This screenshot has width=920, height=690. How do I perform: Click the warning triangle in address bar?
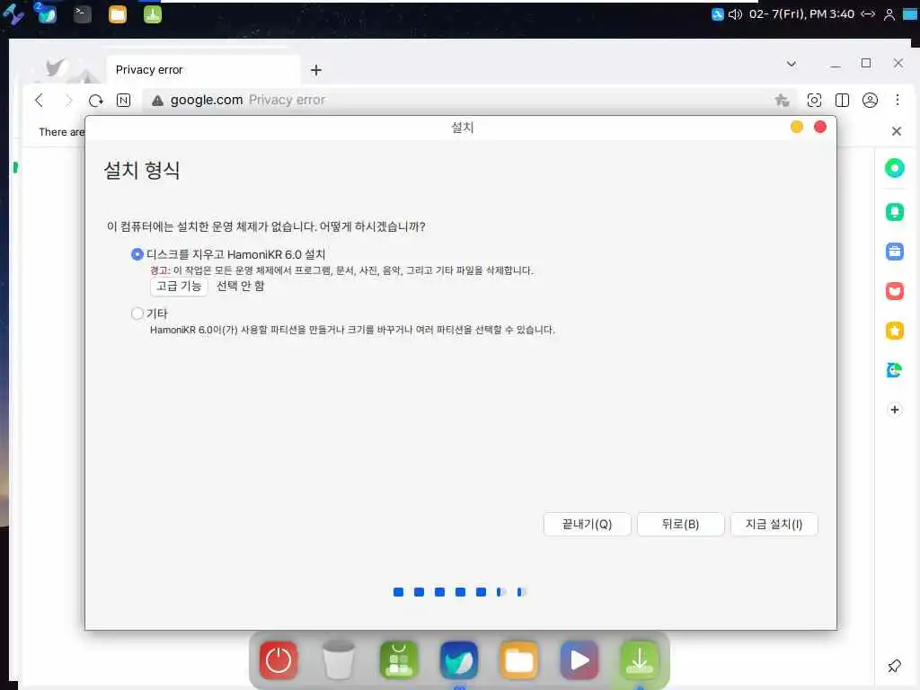tap(157, 101)
